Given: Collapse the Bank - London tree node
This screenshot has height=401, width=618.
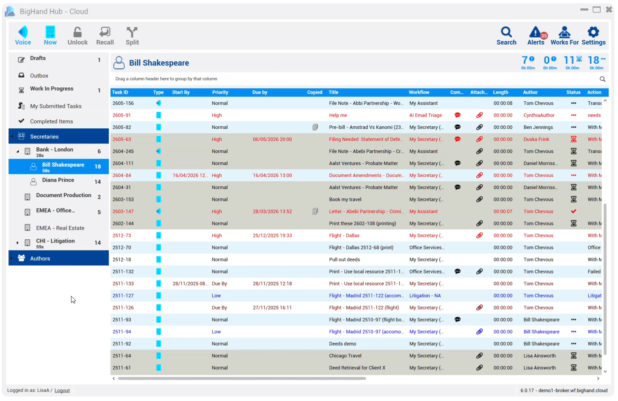Looking at the screenshot, I should click(18, 152).
